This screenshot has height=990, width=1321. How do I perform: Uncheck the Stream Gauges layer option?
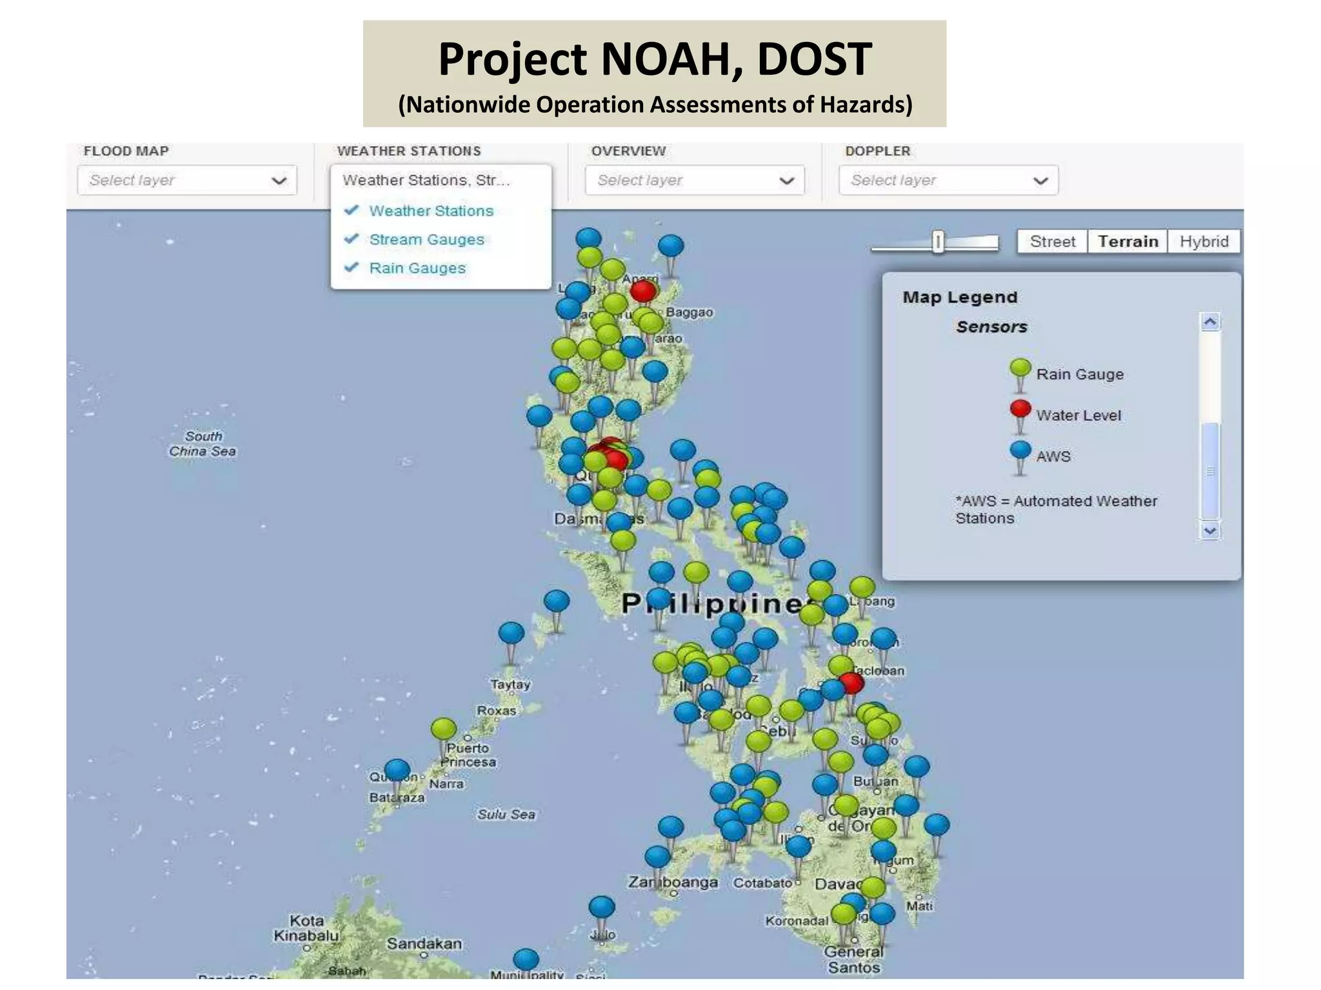click(x=415, y=240)
